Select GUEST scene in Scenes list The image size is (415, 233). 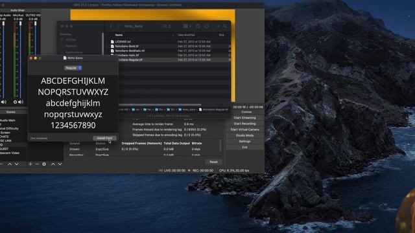pyautogui.click(x=5, y=149)
